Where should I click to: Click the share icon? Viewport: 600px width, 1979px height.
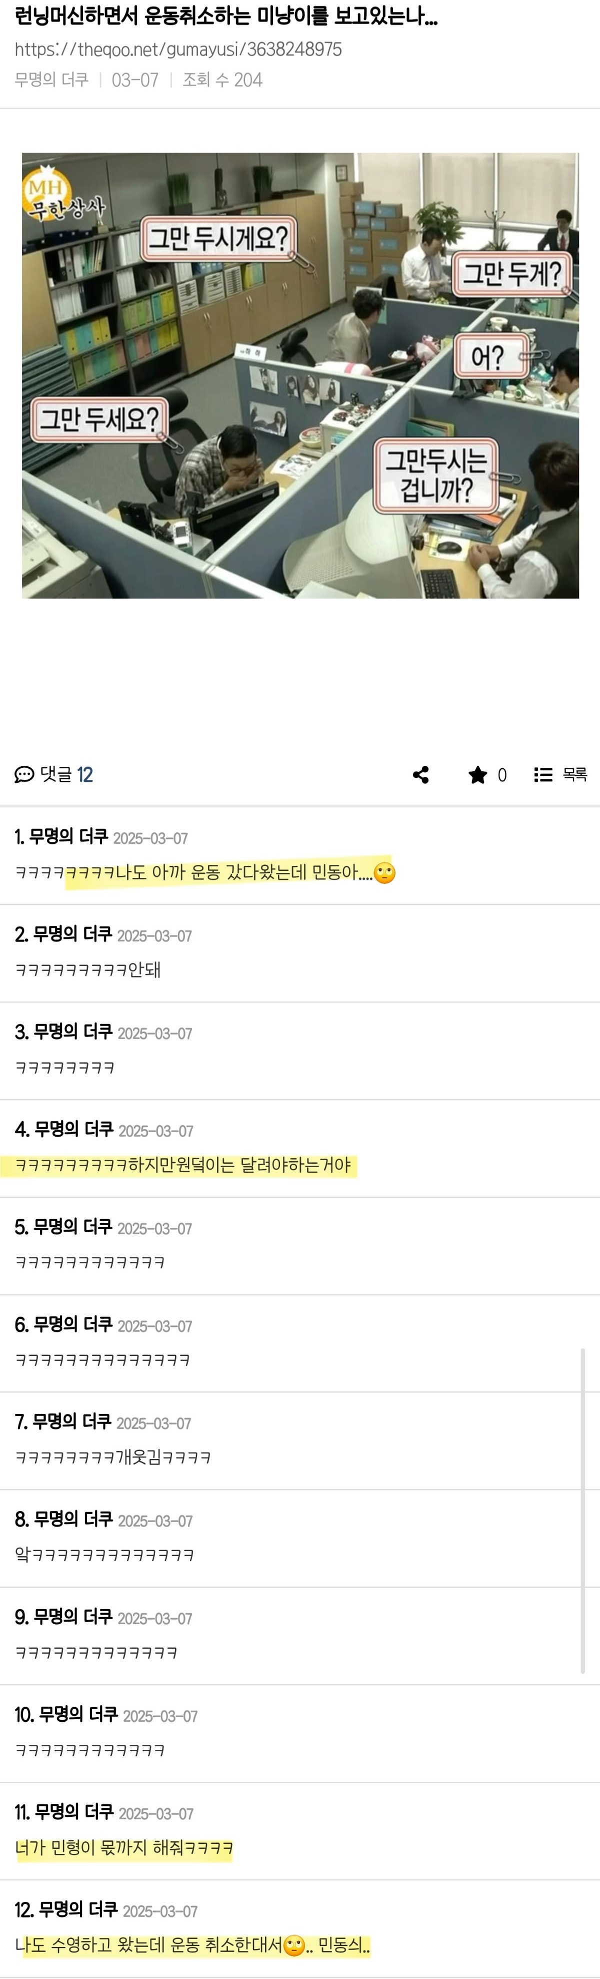point(420,774)
